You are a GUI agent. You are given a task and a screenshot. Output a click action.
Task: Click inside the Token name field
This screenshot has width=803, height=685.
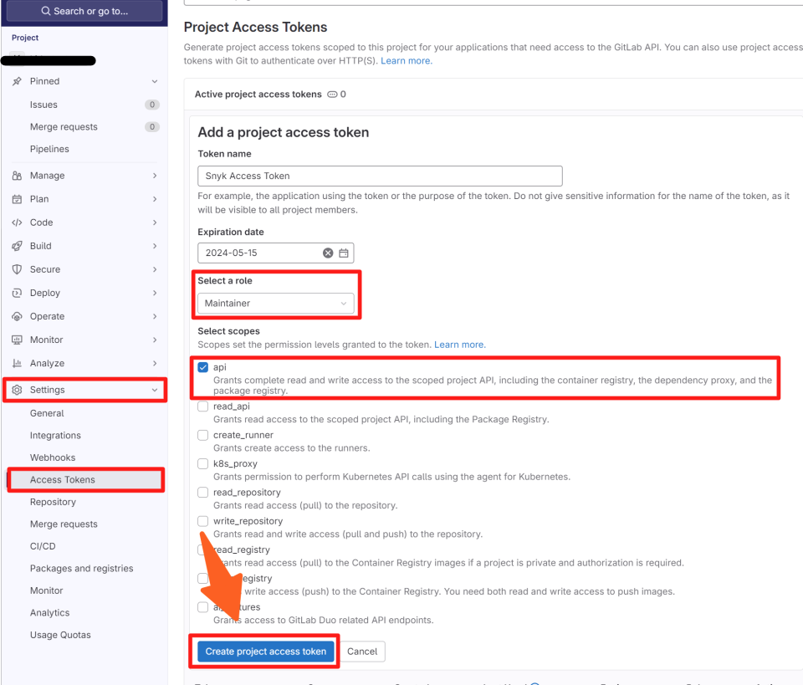pos(379,176)
